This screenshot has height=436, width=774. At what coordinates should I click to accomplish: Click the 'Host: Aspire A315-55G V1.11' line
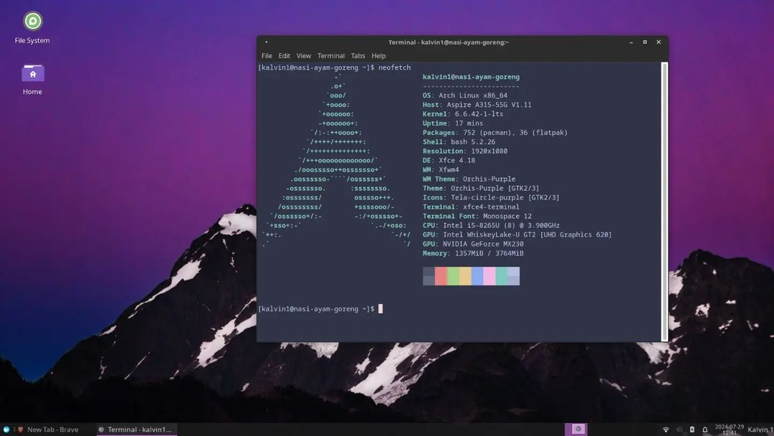point(477,105)
